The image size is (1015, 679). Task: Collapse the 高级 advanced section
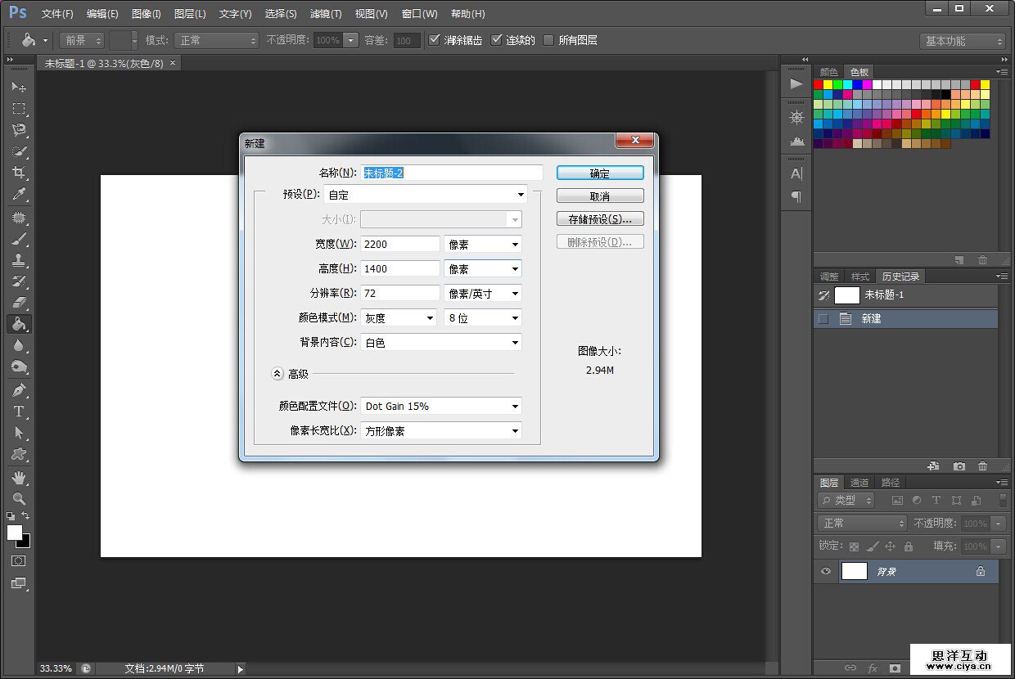pos(277,374)
